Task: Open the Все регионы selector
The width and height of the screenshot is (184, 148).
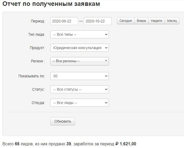Action: 79,61
